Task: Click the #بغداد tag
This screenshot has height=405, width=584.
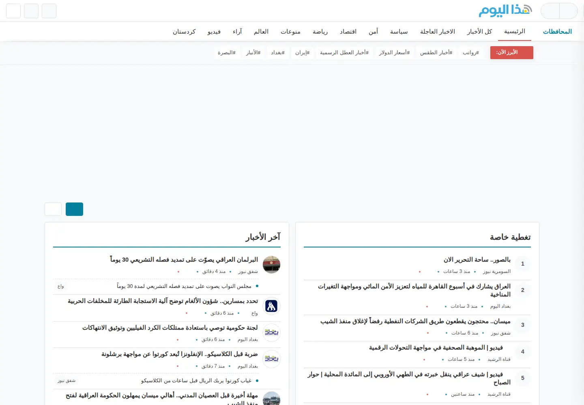Action: (278, 53)
